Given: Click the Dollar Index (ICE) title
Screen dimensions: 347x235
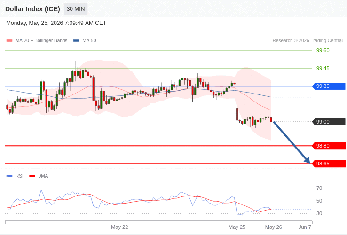Looking at the screenshot, I should (x=32, y=9).
